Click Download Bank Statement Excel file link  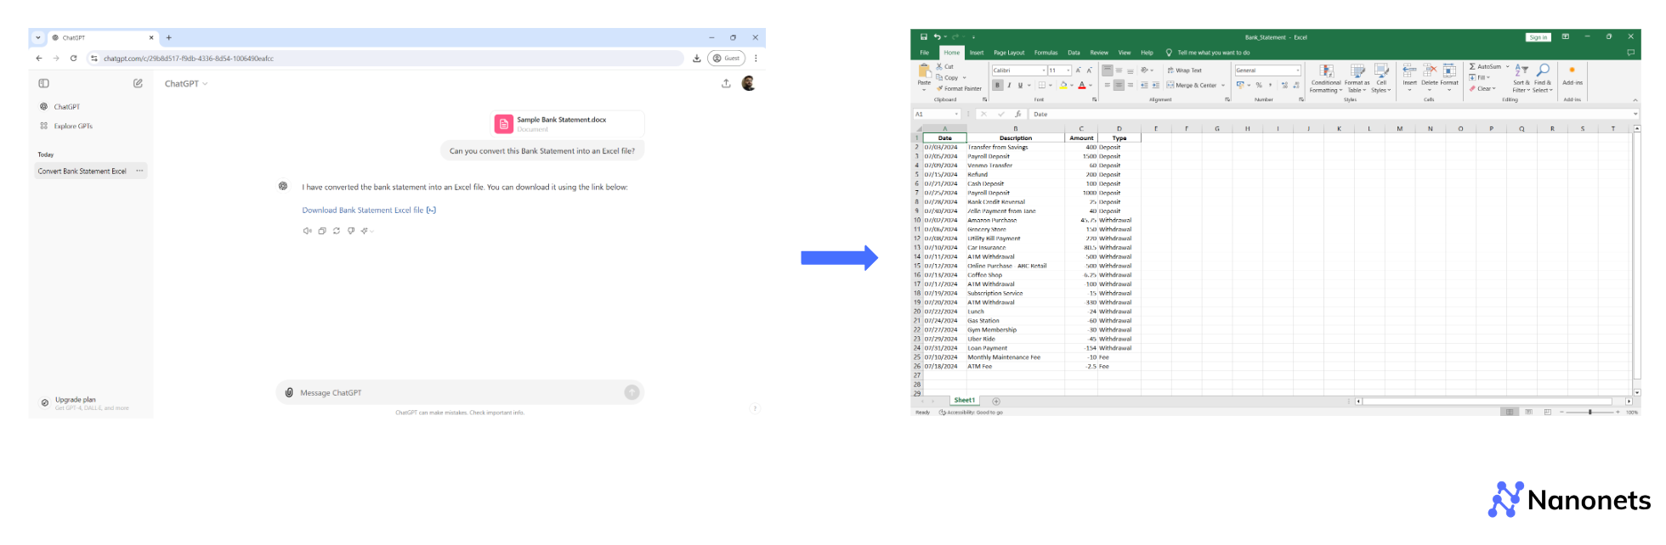(369, 210)
